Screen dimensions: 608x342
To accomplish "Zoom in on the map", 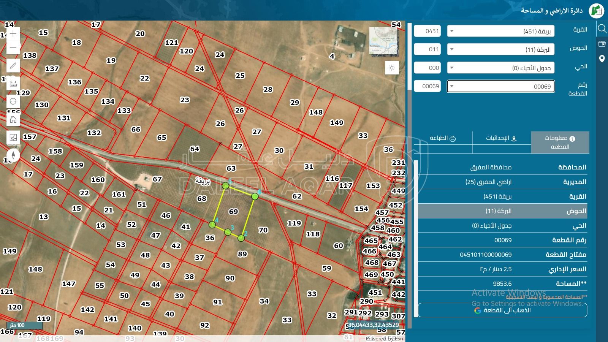I will pyautogui.click(x=13, y=34).
